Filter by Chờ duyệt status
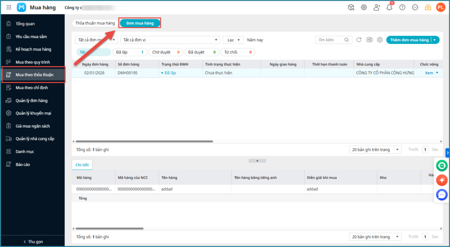The image size is (450, 247). coord(166,52)
